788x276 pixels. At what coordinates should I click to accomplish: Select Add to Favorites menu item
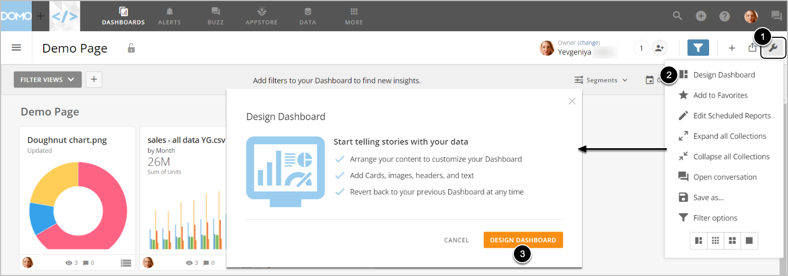pyautogui.click(x=720, y=95)
